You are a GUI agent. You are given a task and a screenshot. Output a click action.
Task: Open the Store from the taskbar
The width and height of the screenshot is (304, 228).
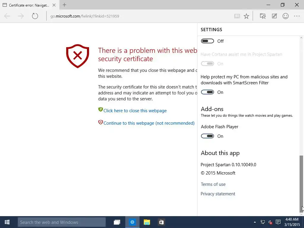click(x=161, y=222)
